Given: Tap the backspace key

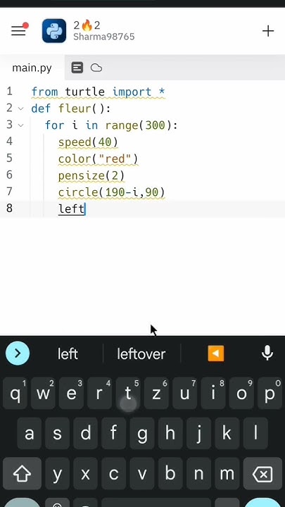Looking at the screenshot, I should click(x=262, y=474).
